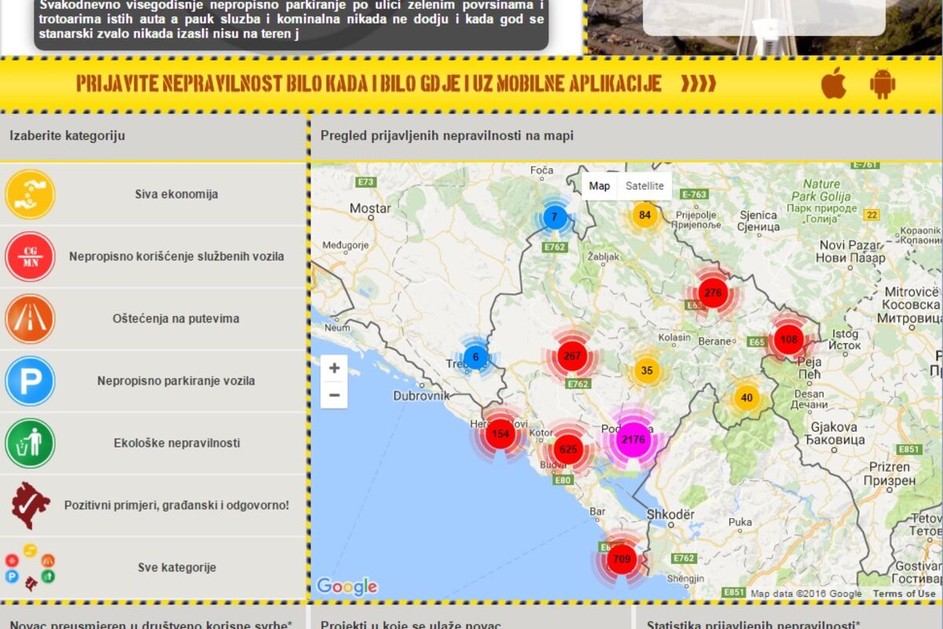Image resolution: width=943 pixels, height=629 pixels.
Task: Select the official vehicles CG MN icon
Action: 30,256
